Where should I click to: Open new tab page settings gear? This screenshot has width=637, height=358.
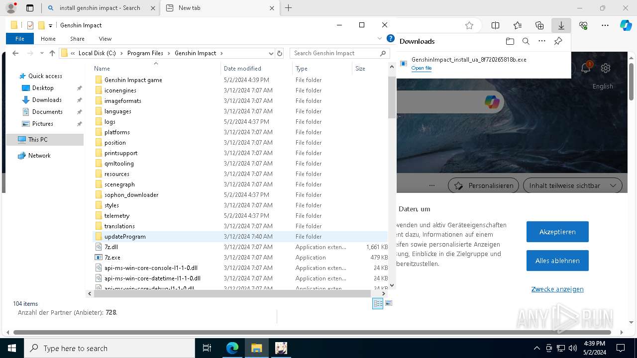point(606,68)
